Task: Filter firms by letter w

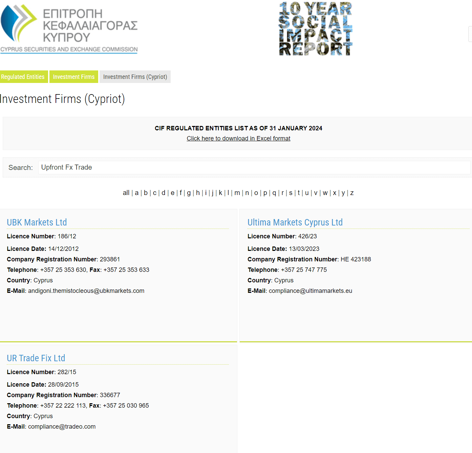Action: [325, 193]
